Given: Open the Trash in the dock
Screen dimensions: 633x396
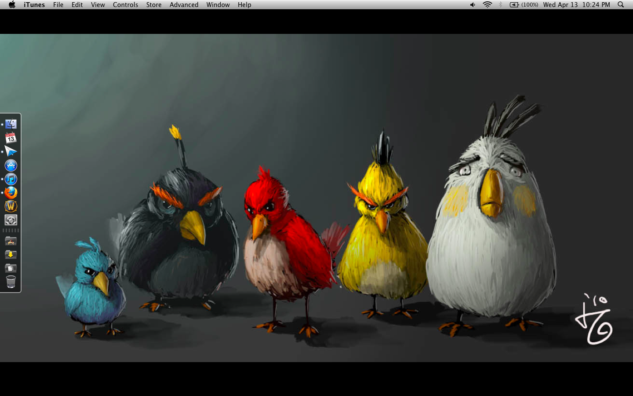Looking at the screenshot, I should (11, 282).
